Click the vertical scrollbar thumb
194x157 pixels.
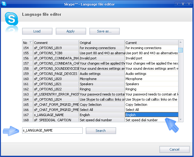pos(181,50)
